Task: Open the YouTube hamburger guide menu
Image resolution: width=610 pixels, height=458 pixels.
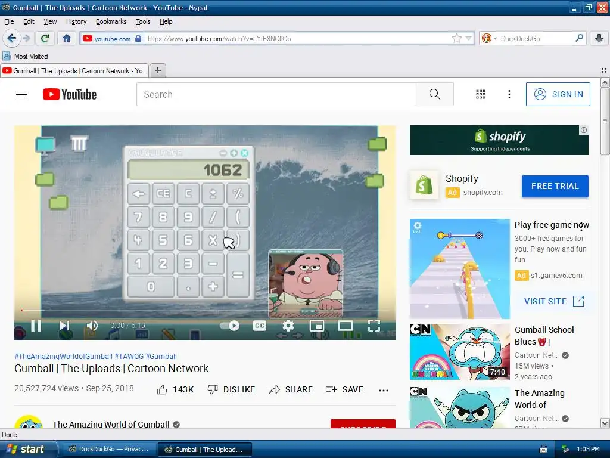Action: point(21,94)
